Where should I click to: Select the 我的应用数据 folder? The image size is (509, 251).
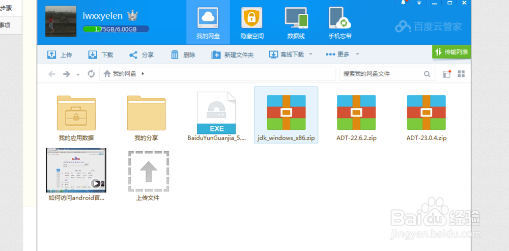point(76,114)
